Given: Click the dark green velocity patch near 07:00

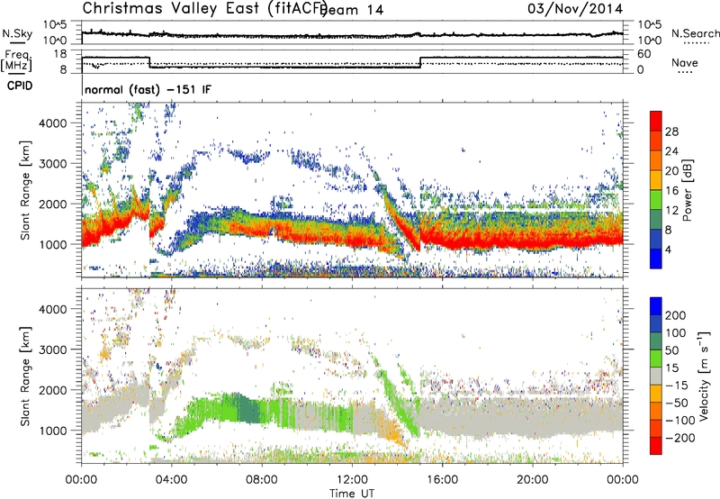Looking at the screenshot, I should tap(248, 411).
